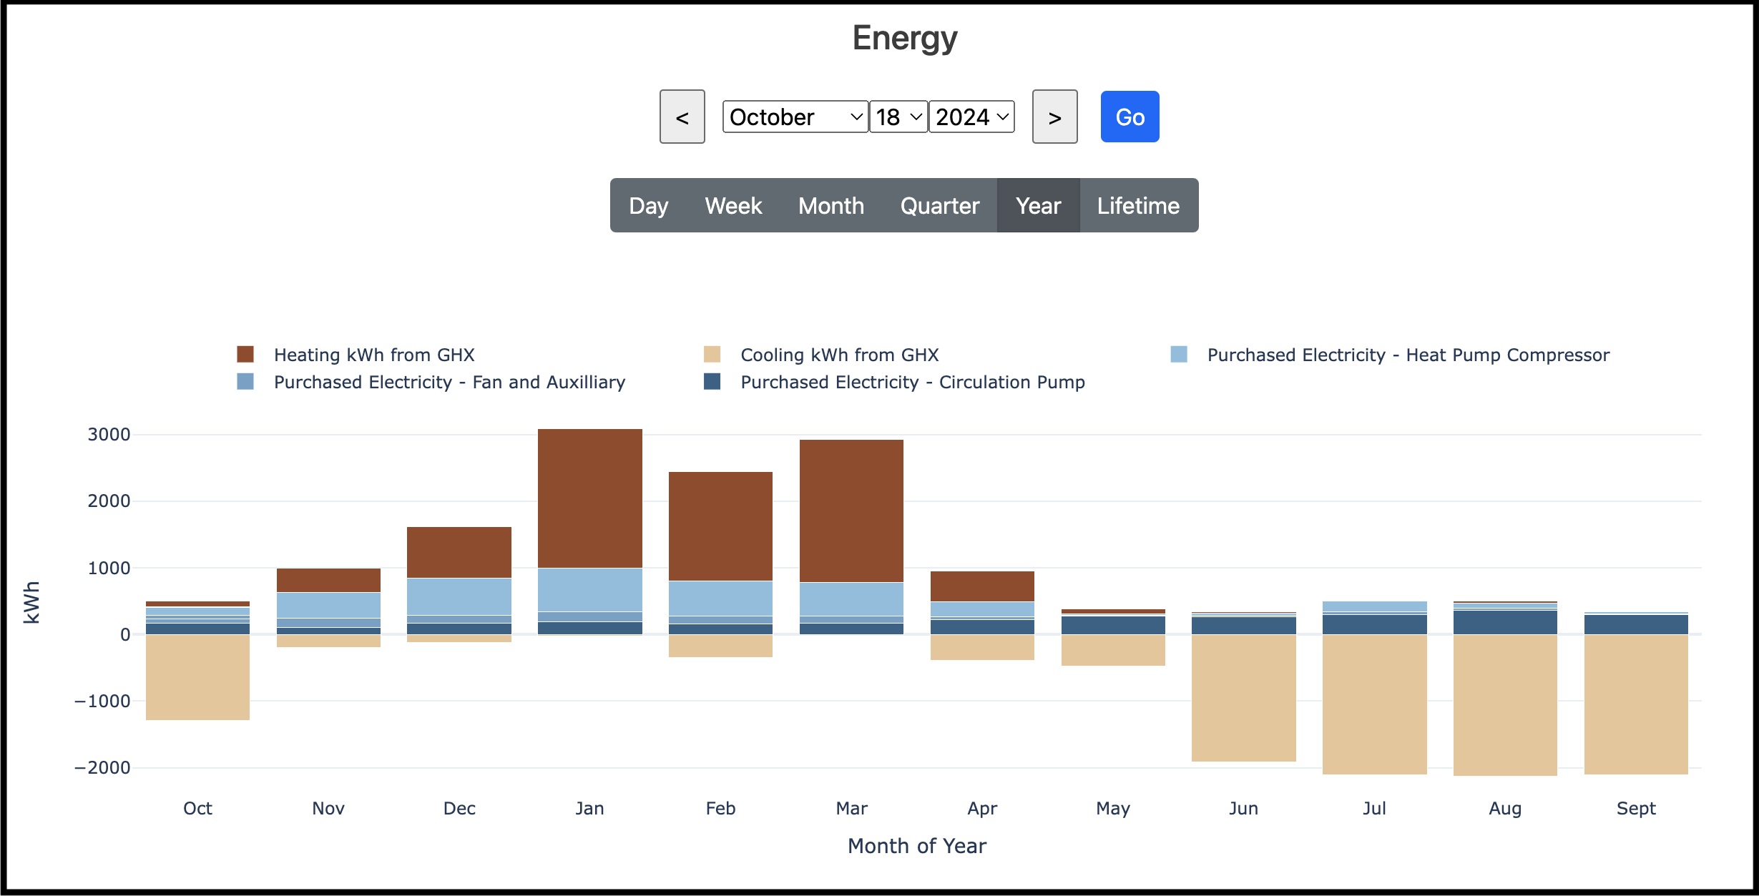The image size is (1759, 896).
Task: Click the next date arrow button
Action: pos(1054,117)
